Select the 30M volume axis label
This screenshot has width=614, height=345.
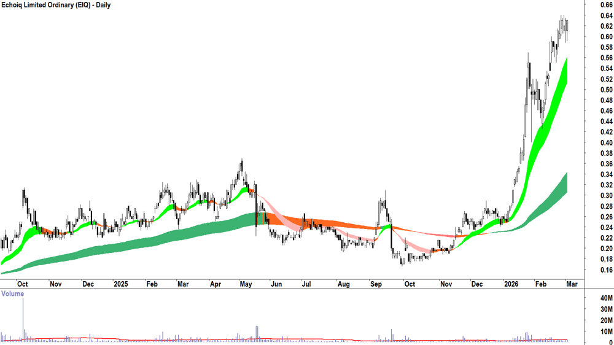607,309
